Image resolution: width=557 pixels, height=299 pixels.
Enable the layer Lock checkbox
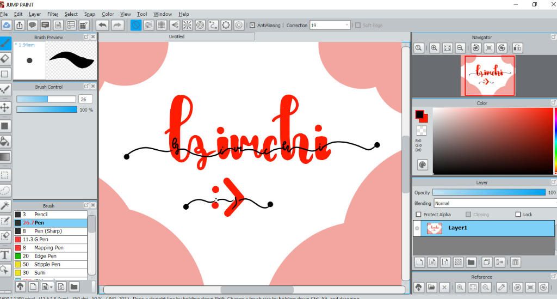coord(518,215)
